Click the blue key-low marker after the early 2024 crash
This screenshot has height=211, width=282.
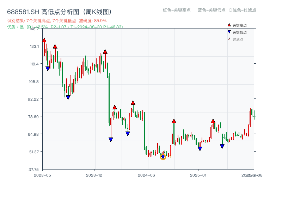pyautogui.click(x=110, y=140)
